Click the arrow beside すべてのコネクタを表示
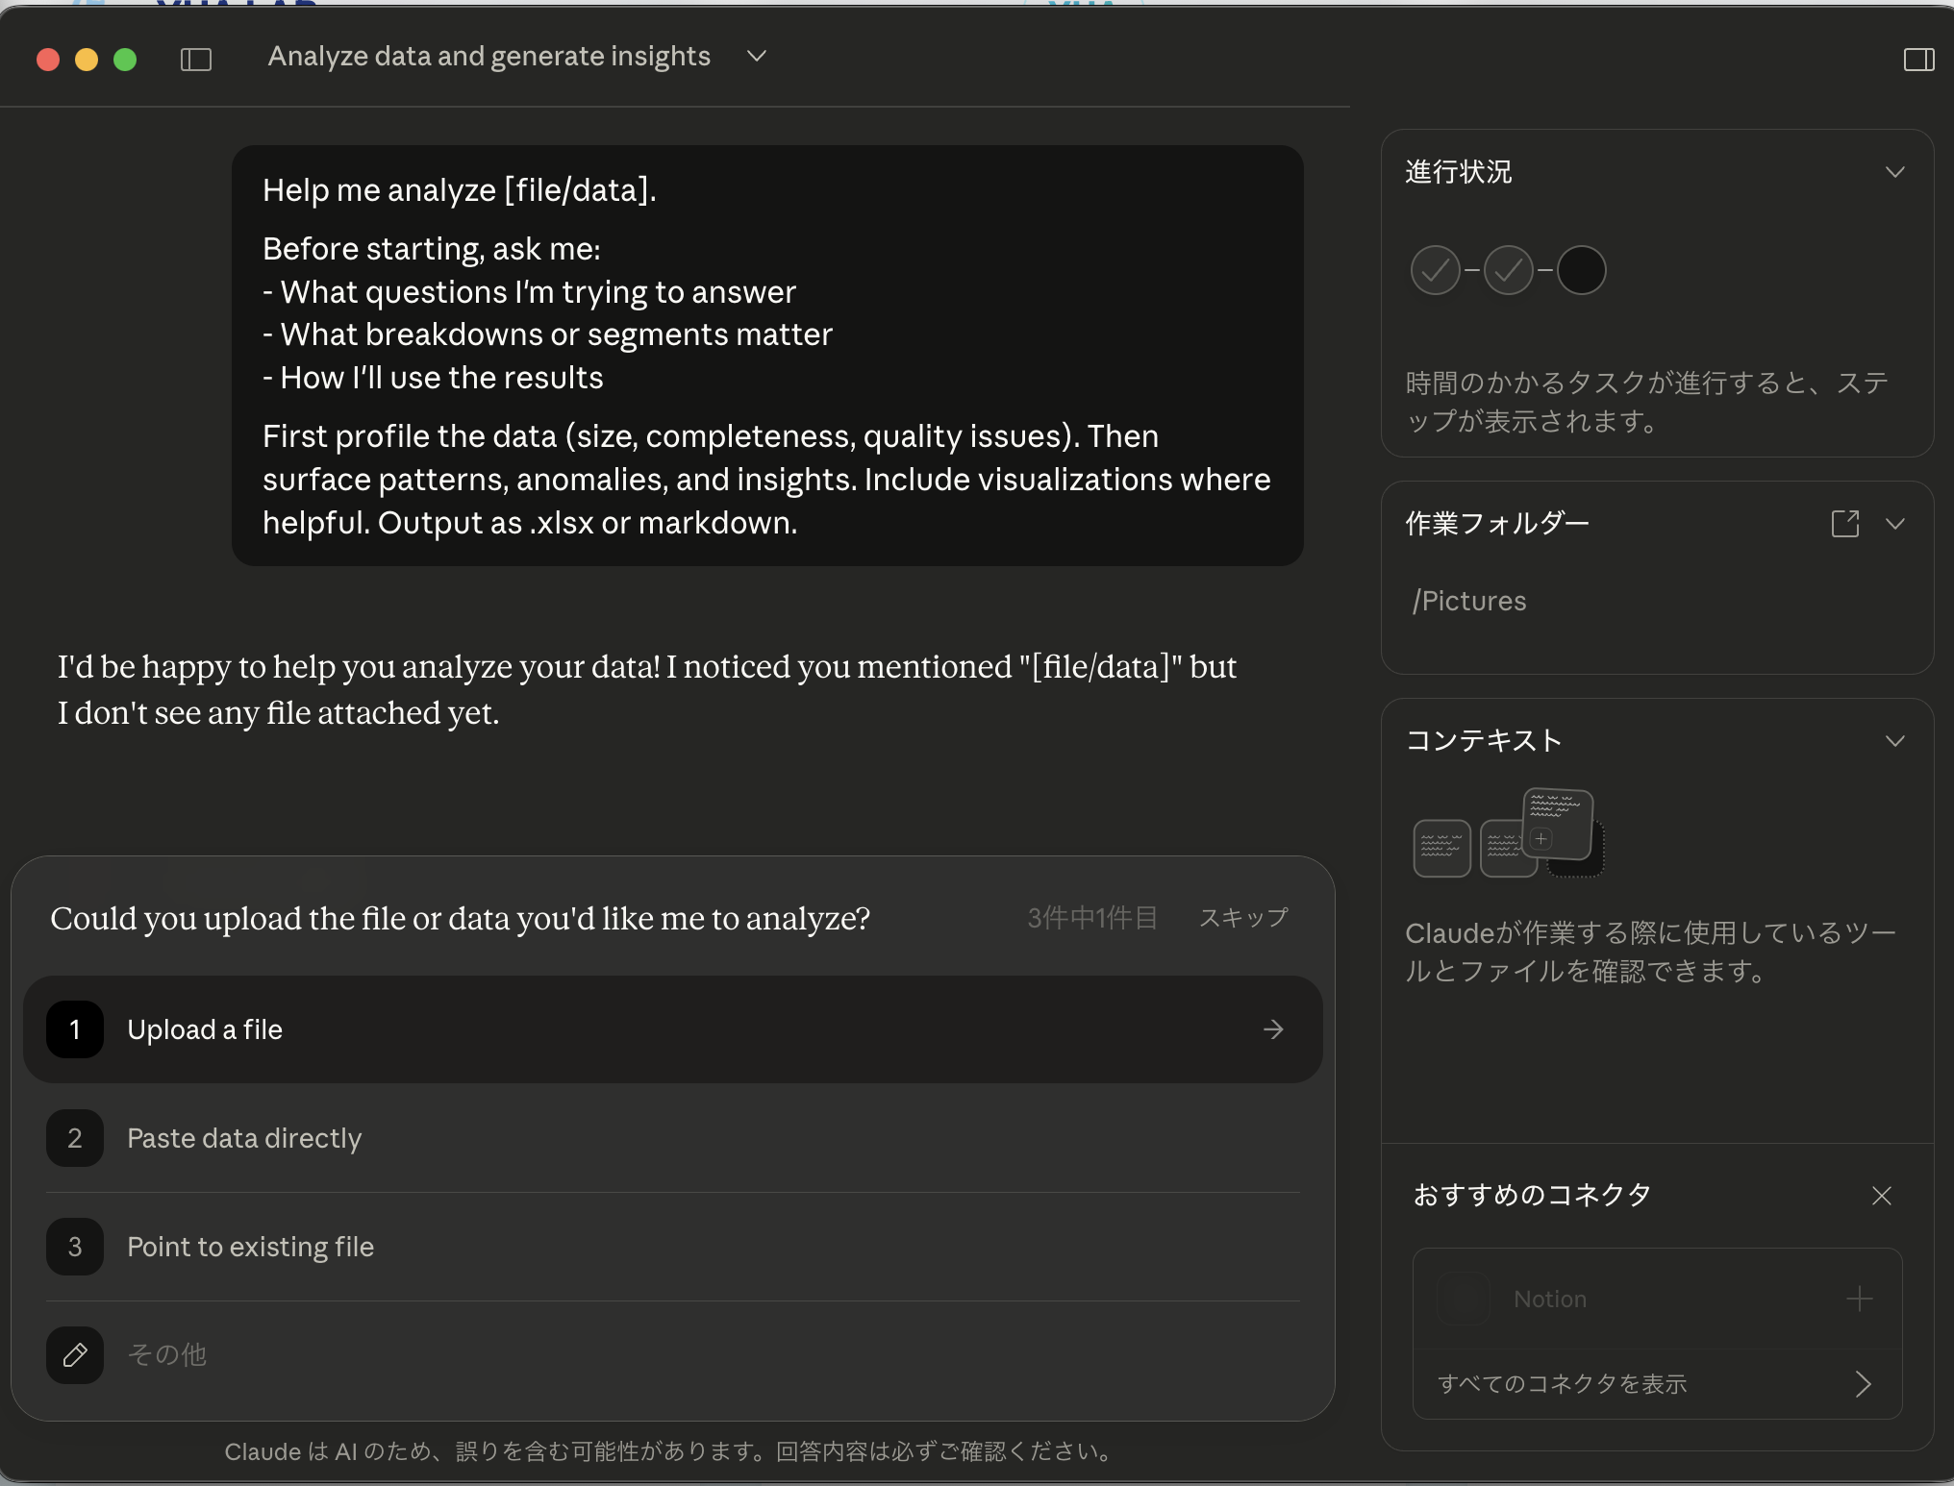The width and height of the screenshot is (1954, 1486). [1862, 1384]
